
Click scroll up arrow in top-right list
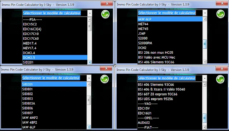tap(205, 19)
